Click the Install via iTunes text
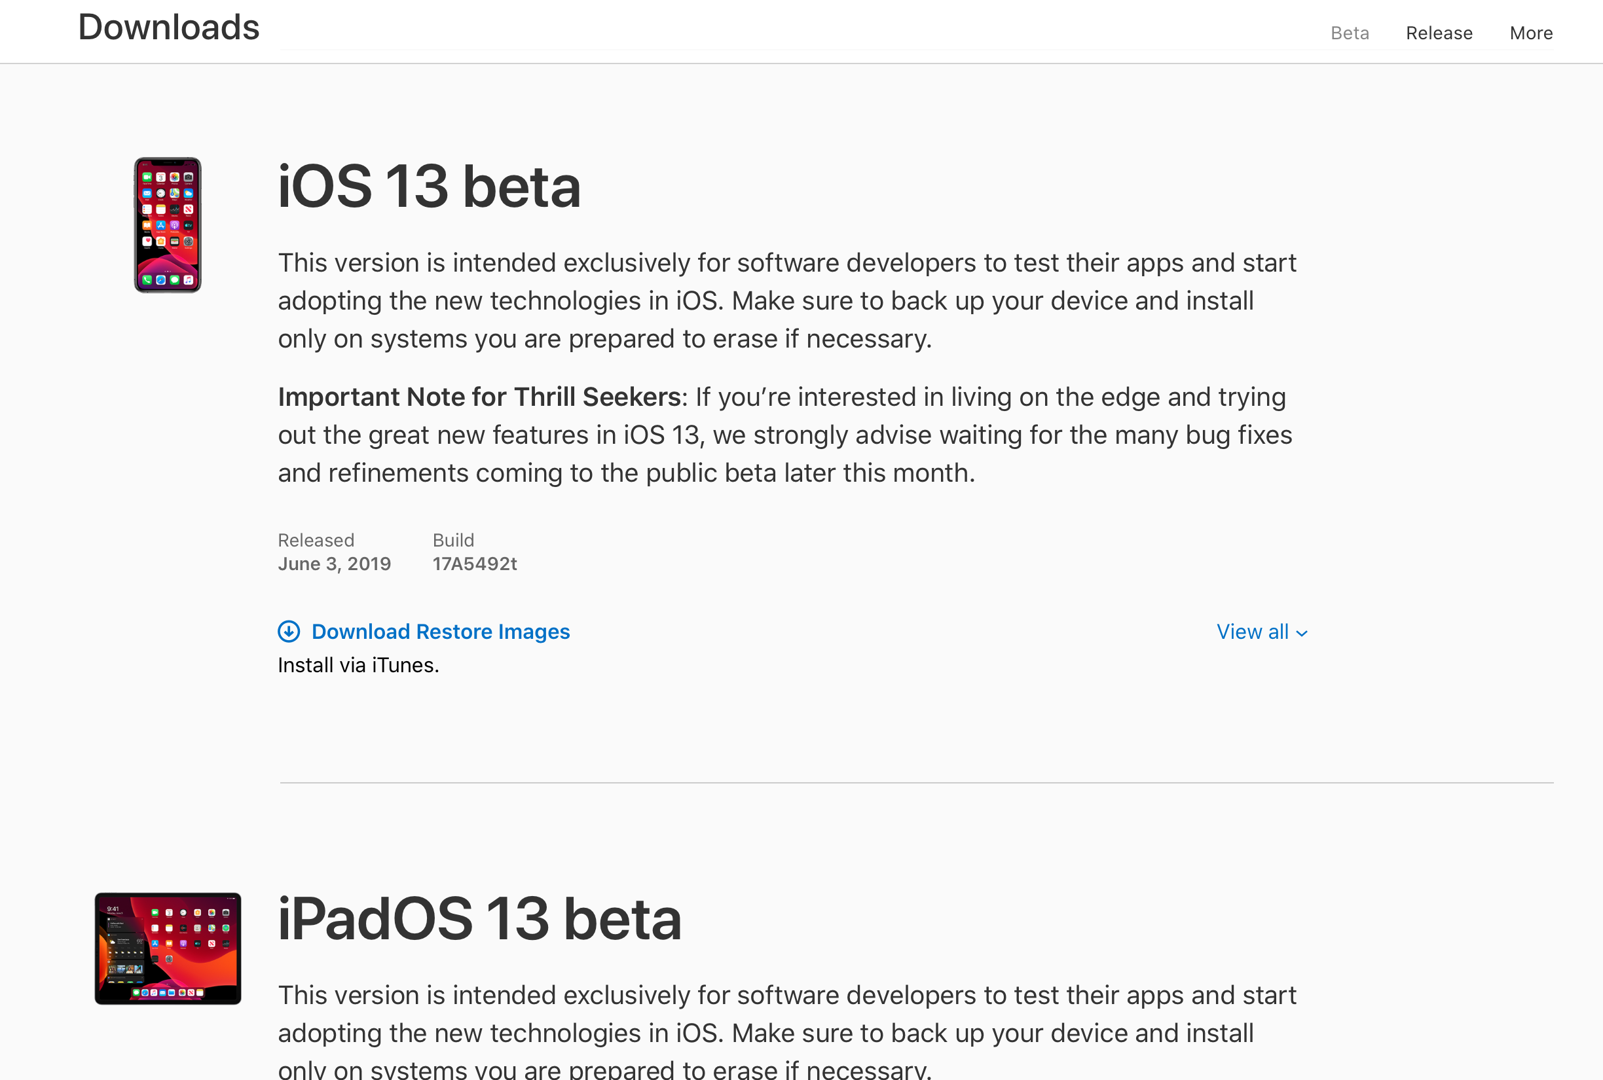The width and height of the screenshot is (1603, 1080). pyautogui.click(x=358, y=666)
